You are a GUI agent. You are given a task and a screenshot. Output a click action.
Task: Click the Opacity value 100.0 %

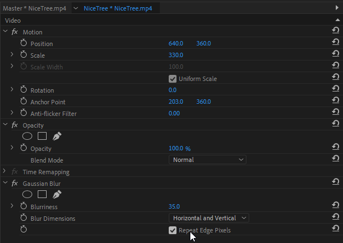click(179, 149)
